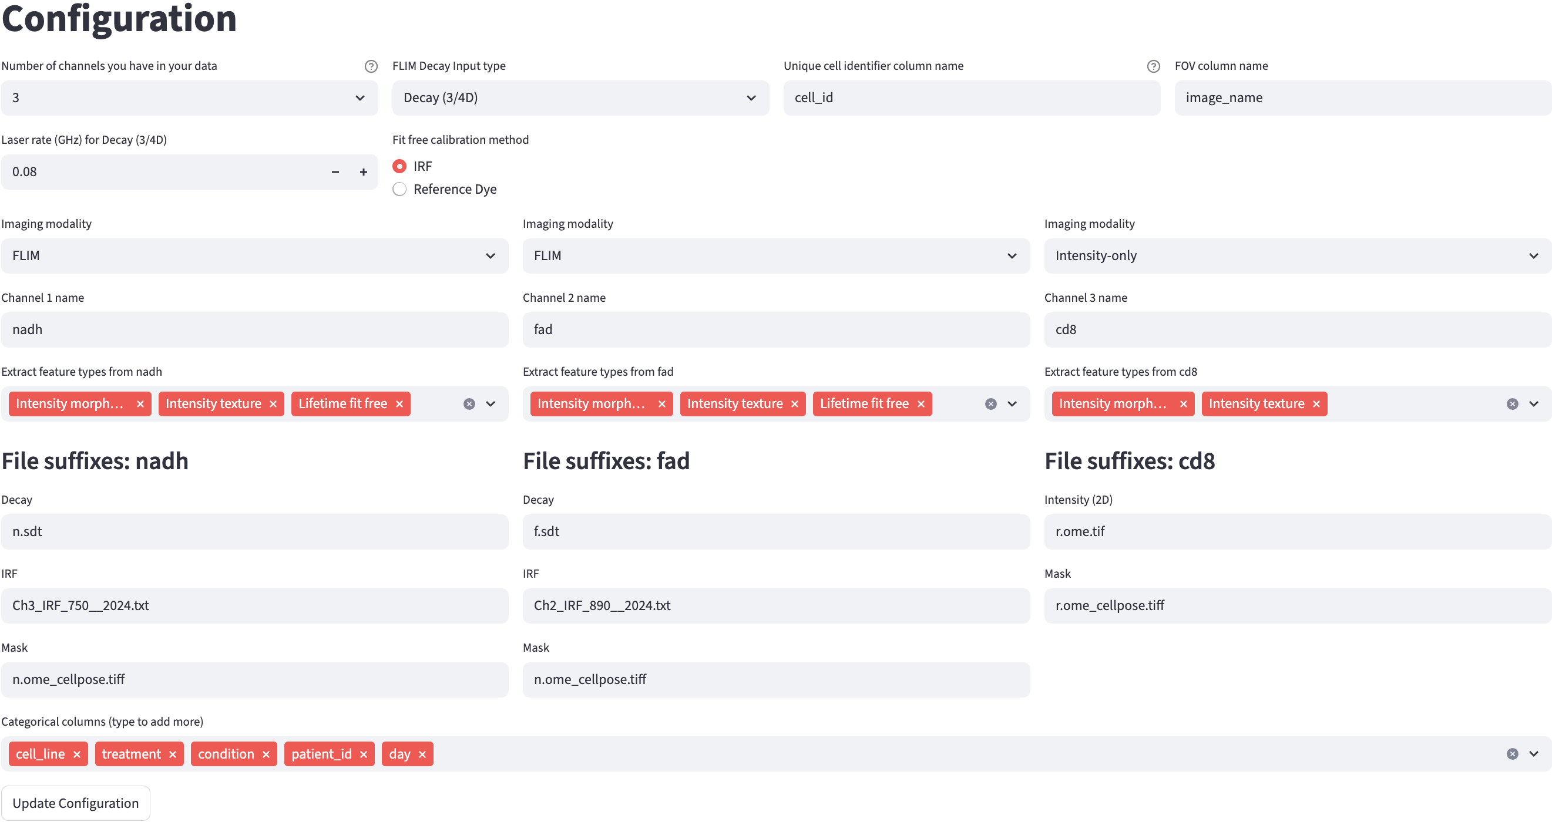Image resolution: width=1552 pixels, height=822 pixels.
Task: Select the IRF calibration radio option
Action: (x=399, y=166)
